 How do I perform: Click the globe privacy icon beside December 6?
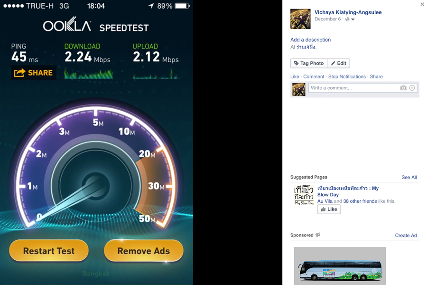point(347,19)
